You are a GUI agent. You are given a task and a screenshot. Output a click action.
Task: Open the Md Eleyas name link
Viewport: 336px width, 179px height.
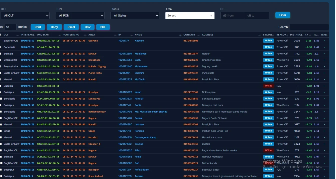click(x=141, y=54)
